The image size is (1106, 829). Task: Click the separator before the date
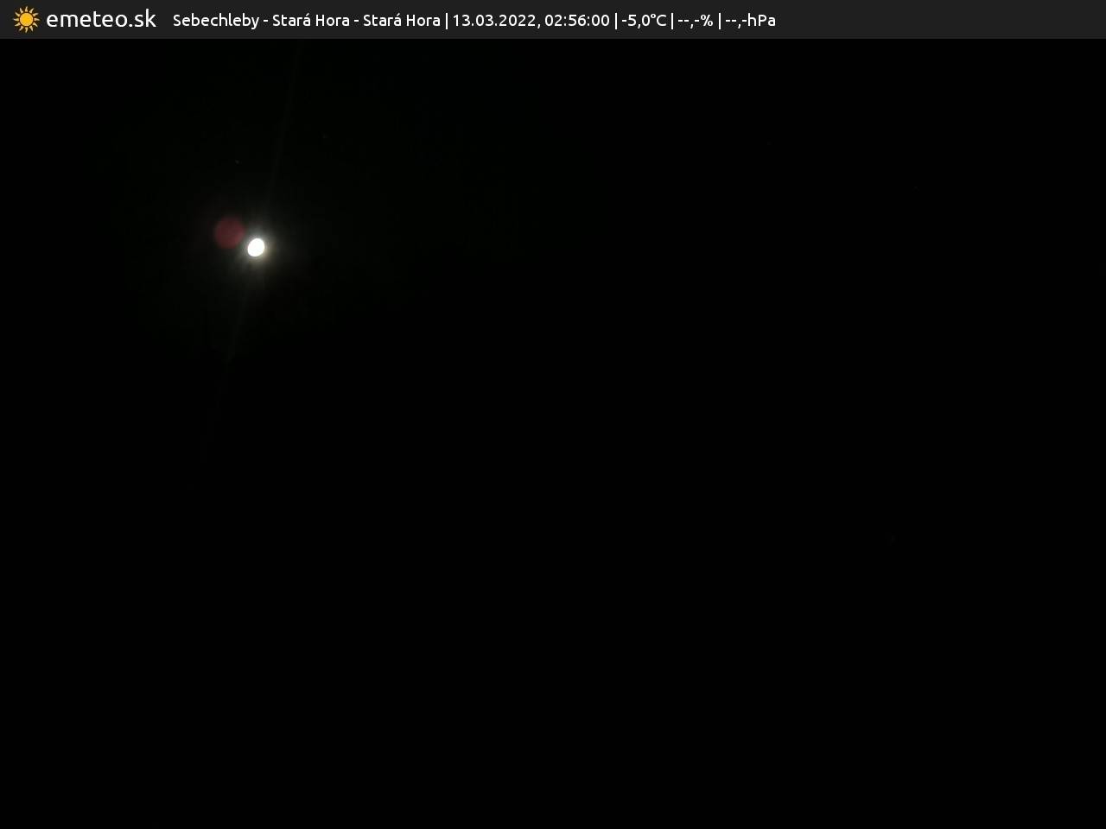point(447,20)
